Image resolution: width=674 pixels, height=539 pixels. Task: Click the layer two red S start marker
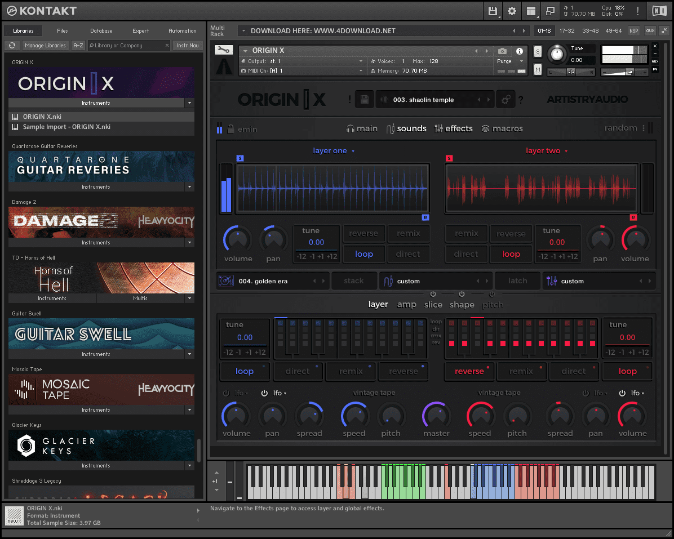click(x=449, y=158)
